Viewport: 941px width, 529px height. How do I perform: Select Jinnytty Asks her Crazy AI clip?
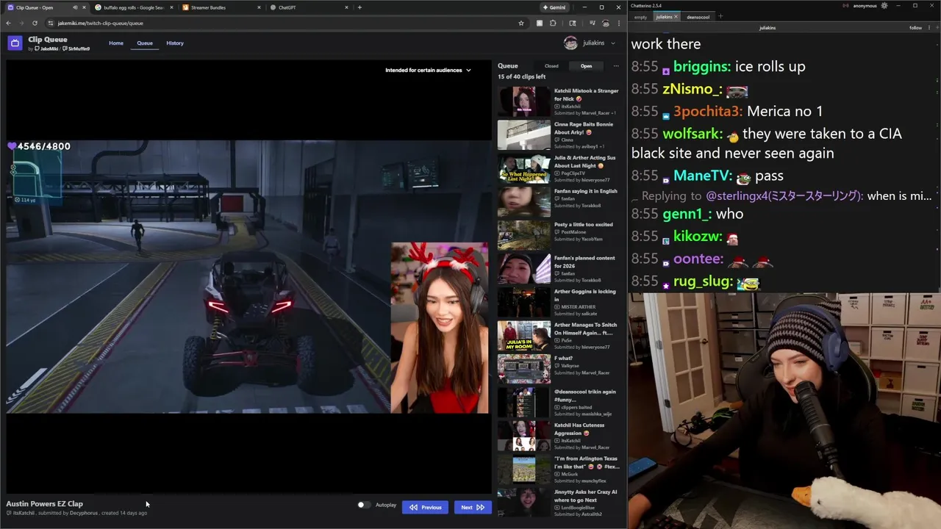point(559,503)
